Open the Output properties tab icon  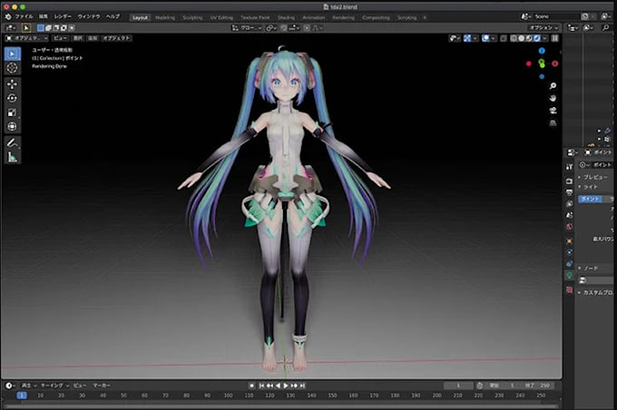tap(570, 192)
